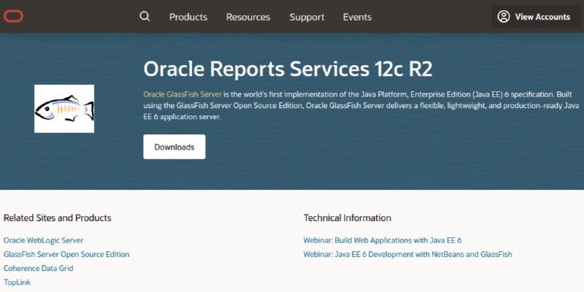
Task: Select Support in the top navigation
Action: click(307, 17)
